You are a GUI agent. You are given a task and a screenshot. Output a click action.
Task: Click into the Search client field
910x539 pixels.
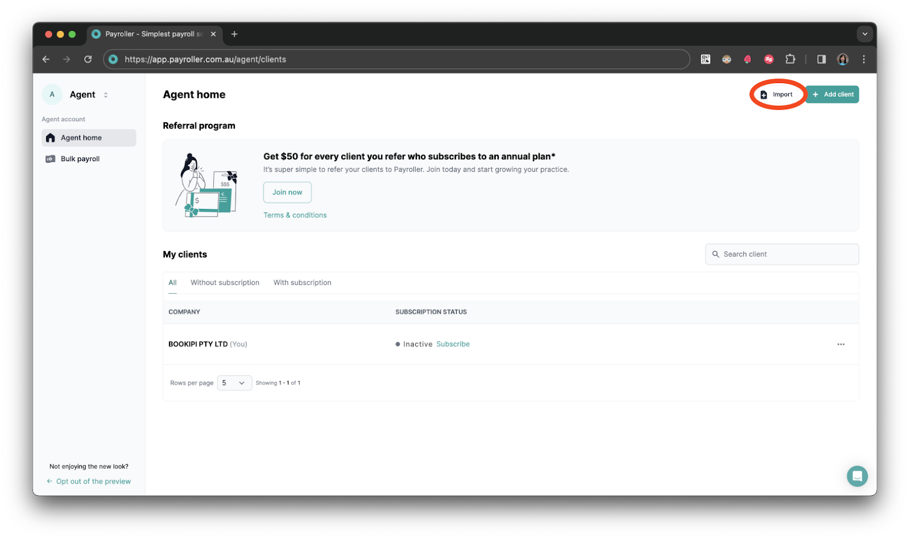[781, 254]
